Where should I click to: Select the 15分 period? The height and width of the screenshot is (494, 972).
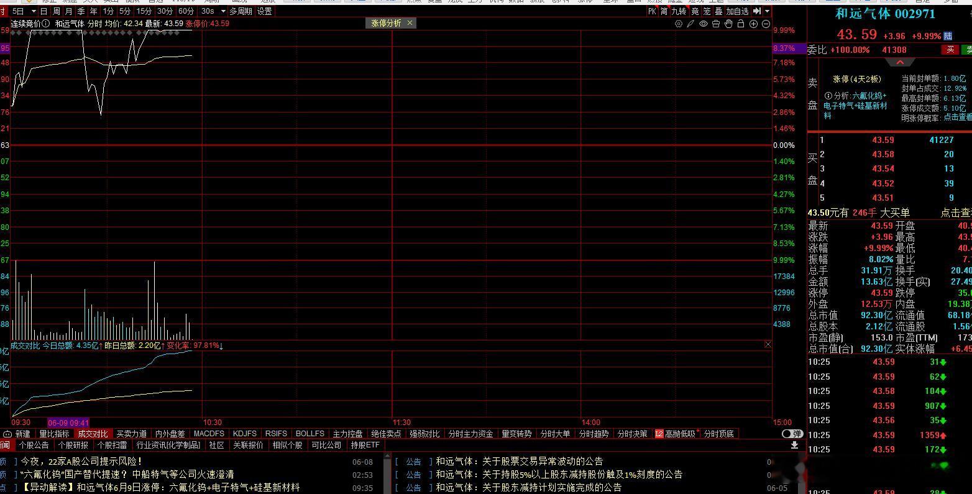coord(144,11)
